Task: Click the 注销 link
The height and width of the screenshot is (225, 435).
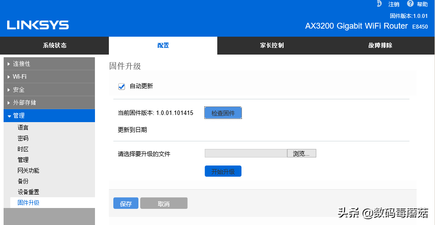Action: [x=394, y=4]
